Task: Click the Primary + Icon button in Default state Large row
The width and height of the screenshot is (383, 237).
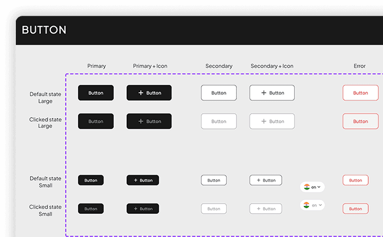Action: (x=149, y=93)
